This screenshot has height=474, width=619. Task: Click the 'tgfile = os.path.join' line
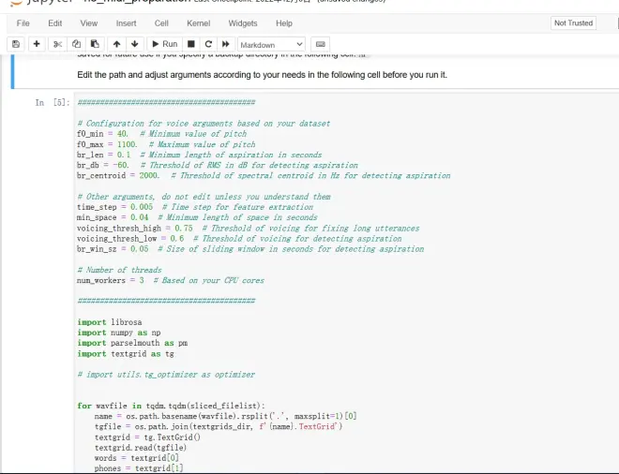pos(219,426)
